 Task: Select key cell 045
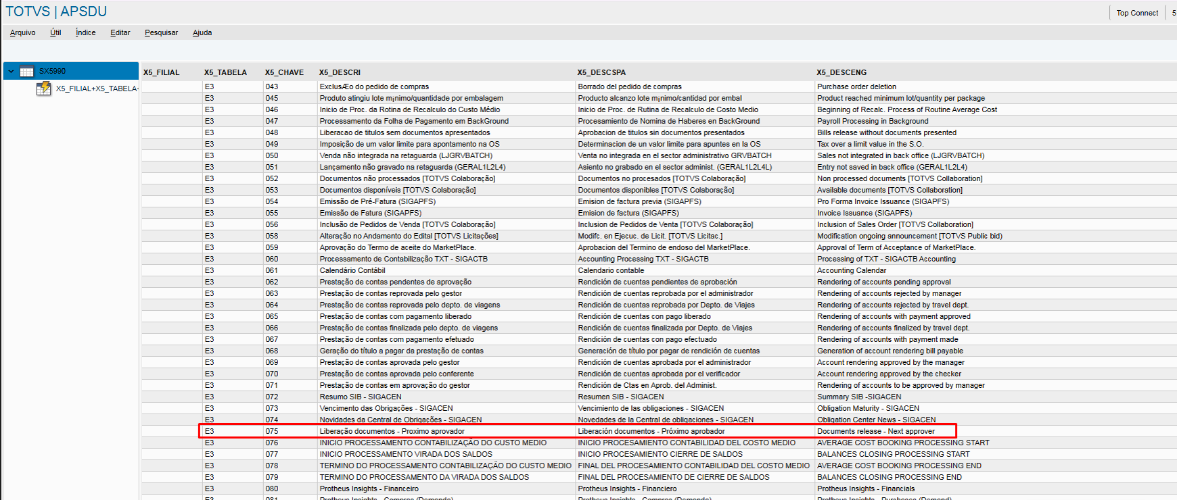[290, 98]
